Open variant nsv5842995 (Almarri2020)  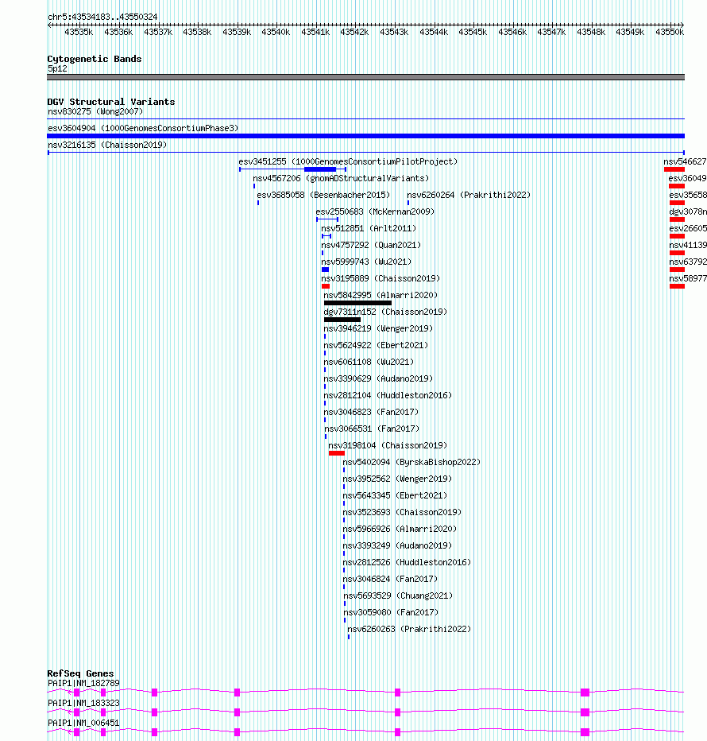click(x=381, y=295)
